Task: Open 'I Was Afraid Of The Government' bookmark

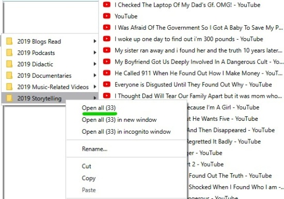Action: [x=199, y=28]
